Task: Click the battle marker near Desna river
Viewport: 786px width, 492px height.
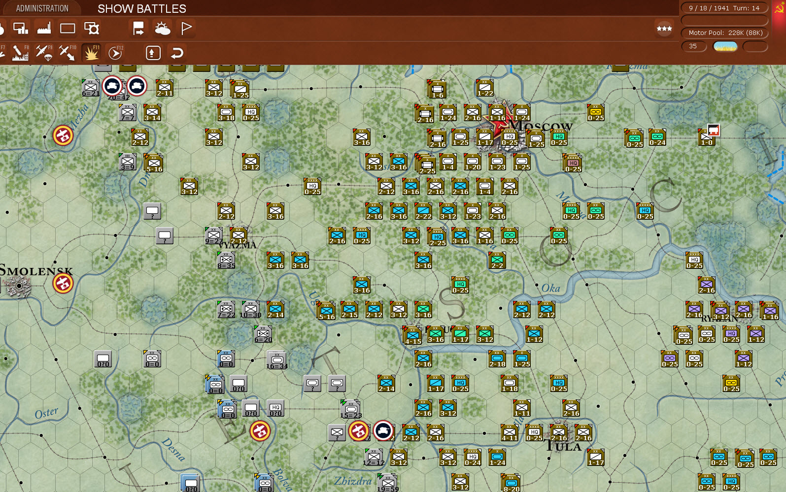Action: point(260,431)
